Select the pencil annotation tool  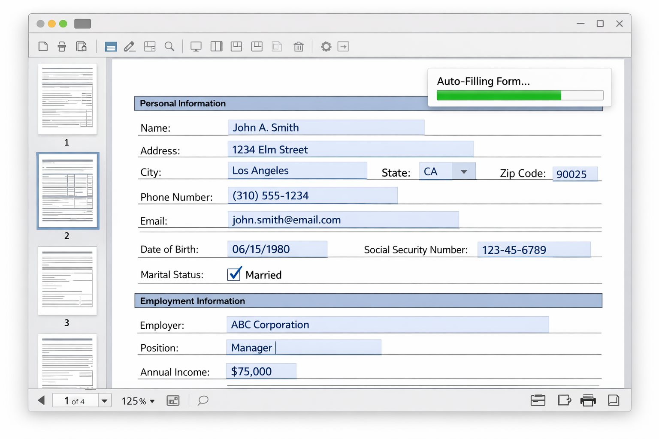[130, 46]
